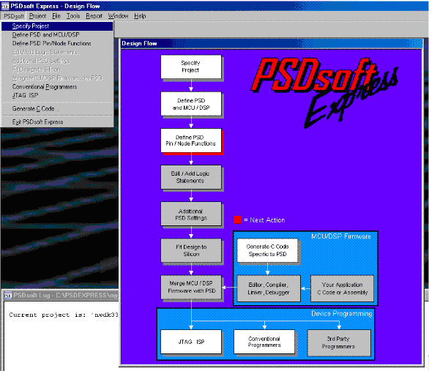The height and width of the screenshot is (371, 429).
Task: Open the Window menu
Action: [x=118, y=16]
